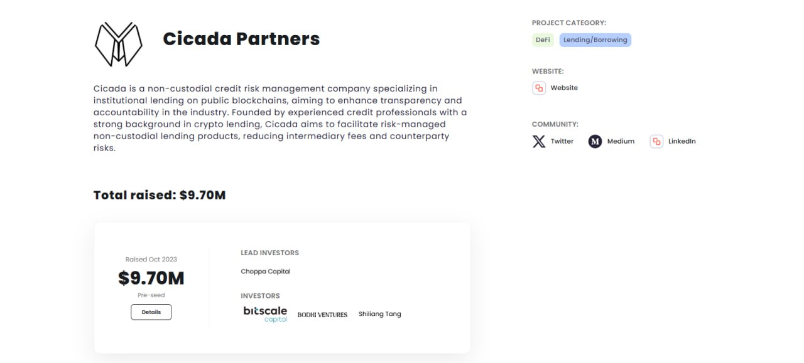Select the Lending/Borrowing category tag
The height and width of the screenshot is (363, 804).
595,39
